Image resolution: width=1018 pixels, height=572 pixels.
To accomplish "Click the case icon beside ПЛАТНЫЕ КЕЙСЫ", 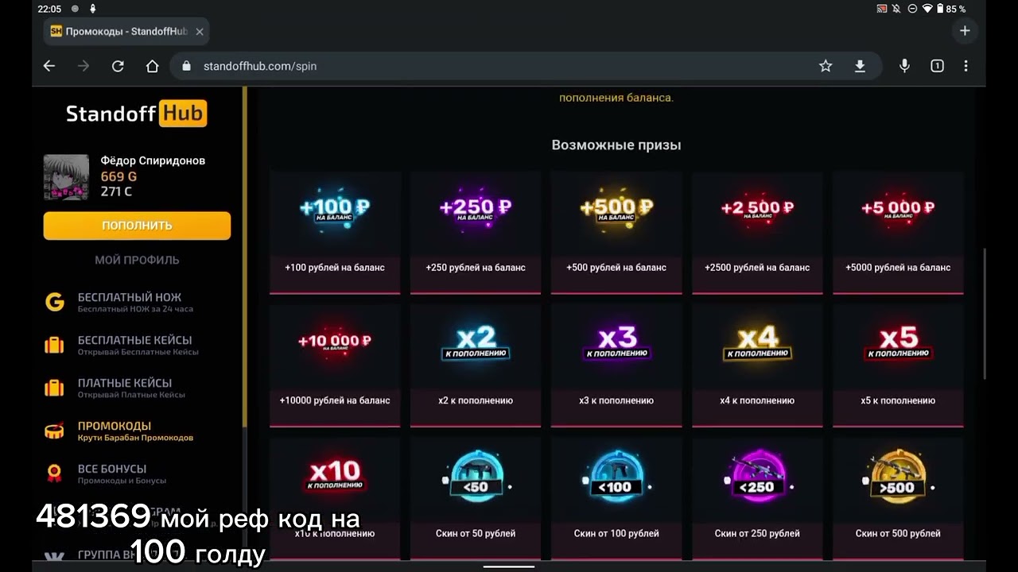I will tap(54, 388).
